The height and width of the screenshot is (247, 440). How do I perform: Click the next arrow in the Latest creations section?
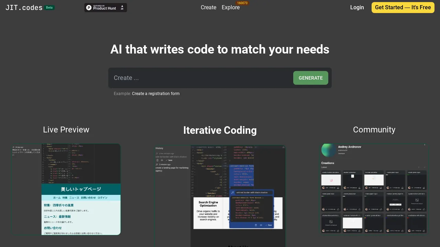425,167
